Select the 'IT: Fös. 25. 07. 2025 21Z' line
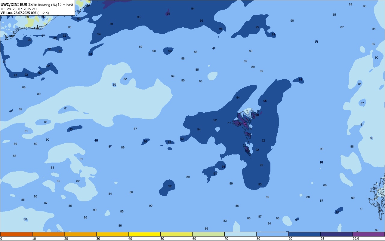Viewport: 385px width, 241px height. click(19, 9)
